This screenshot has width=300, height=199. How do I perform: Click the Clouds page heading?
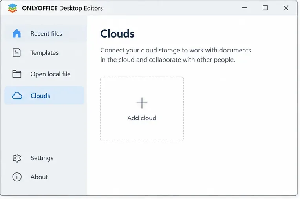coord(117,34)
